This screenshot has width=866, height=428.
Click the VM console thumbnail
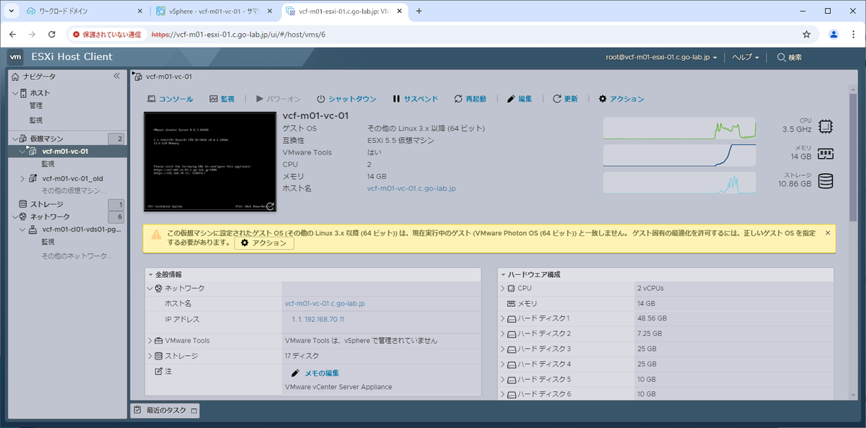[210, 162]
